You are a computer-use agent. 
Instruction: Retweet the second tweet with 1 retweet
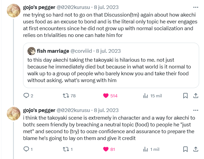[x=66, y=149]
